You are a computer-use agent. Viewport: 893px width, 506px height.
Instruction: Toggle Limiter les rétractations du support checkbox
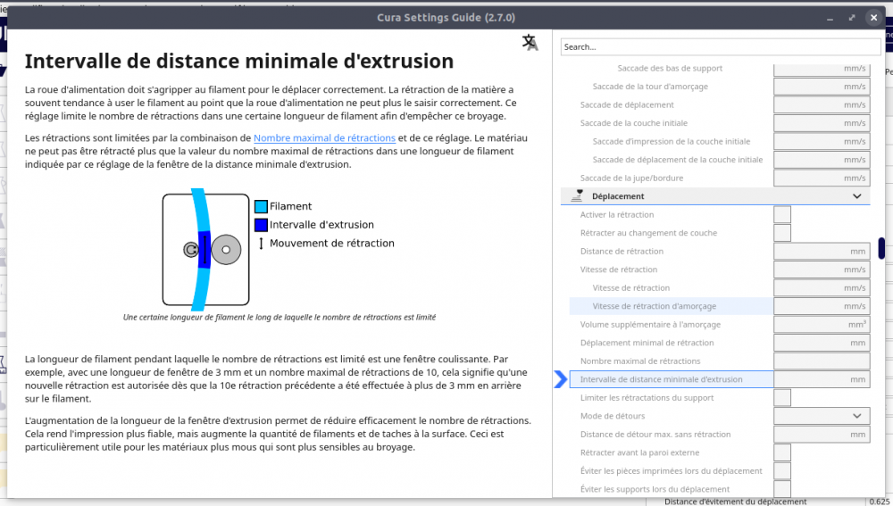[x=782, y=398]
